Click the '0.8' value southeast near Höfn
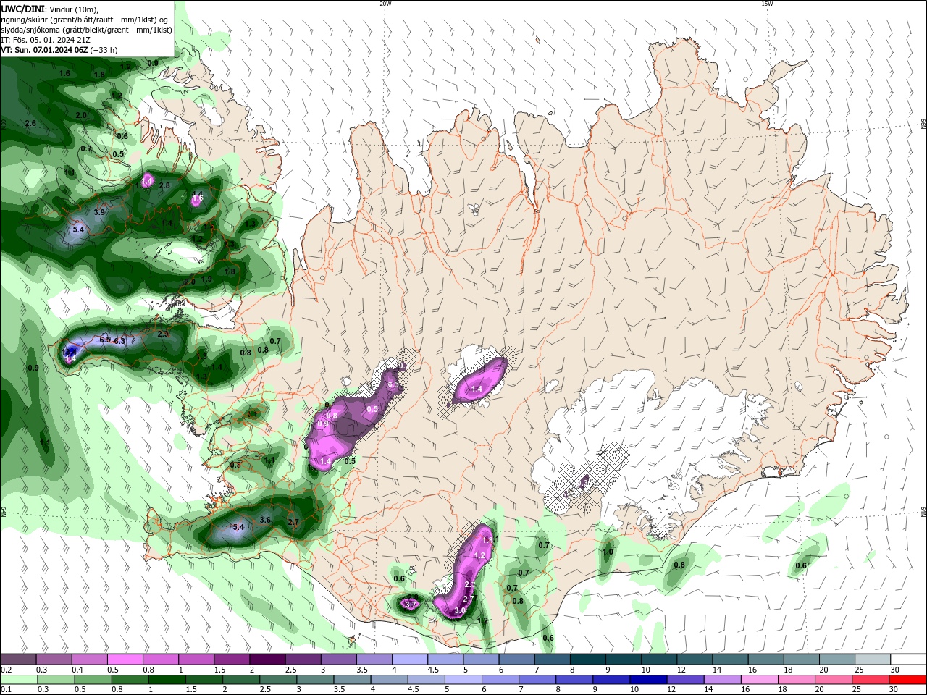Viewport: 927px width, 695px height. 679,565
